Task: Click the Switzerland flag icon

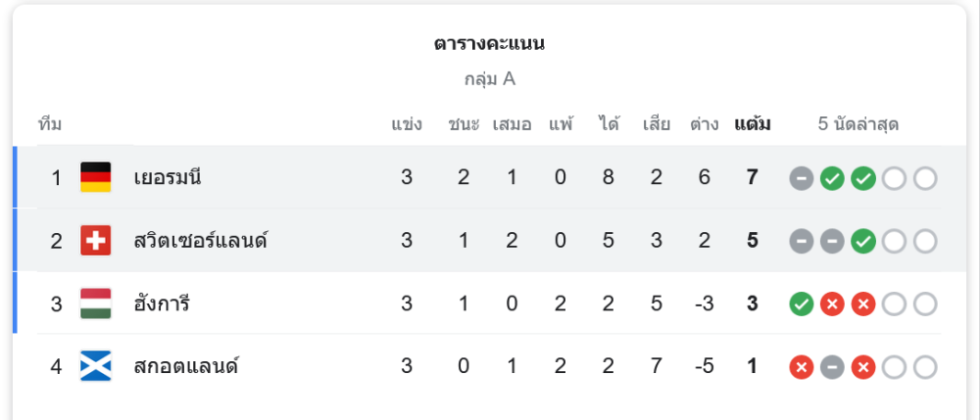Action: 96,240
